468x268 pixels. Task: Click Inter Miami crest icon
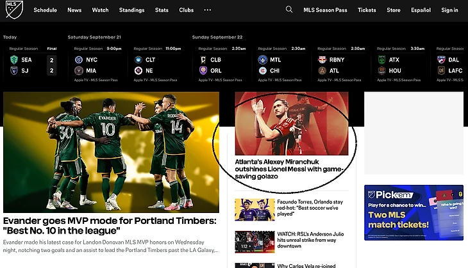79,70
